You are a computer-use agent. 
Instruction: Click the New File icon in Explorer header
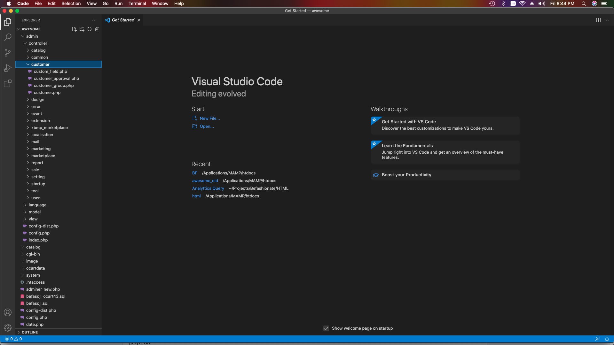tap(74, 29)
